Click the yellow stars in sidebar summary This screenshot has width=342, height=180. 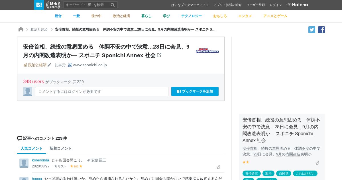246,162
